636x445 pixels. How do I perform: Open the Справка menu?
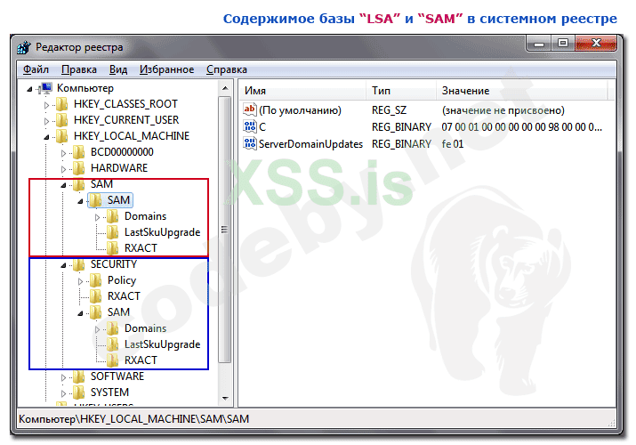(226, 69)
